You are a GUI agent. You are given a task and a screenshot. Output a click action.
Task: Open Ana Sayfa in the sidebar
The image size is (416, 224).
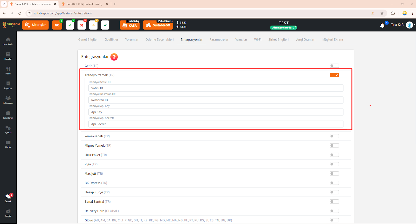point(8,41)
